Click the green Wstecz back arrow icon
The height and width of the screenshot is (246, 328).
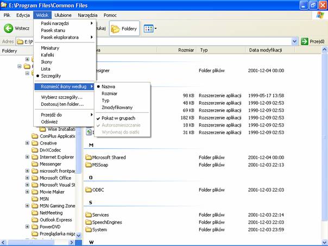point(8,28)
